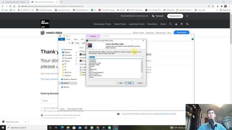Open the 2021 05 16 folder in sidebar
The image size is (232, 130).
68,73
